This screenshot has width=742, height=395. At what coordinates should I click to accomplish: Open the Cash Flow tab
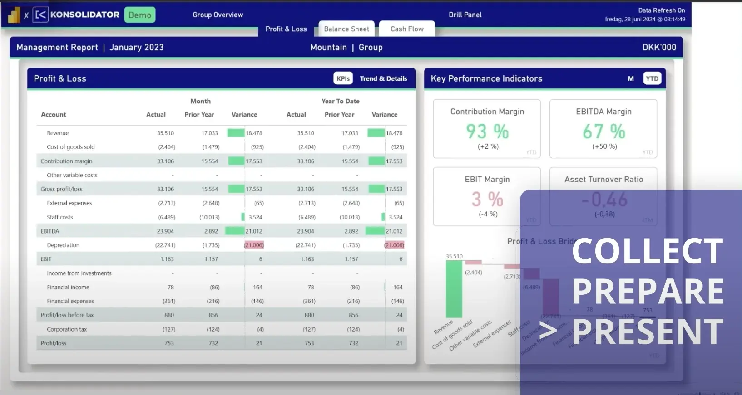coord(407,29)
